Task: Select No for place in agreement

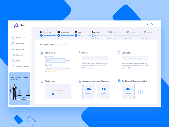Action: coord(89,68)
